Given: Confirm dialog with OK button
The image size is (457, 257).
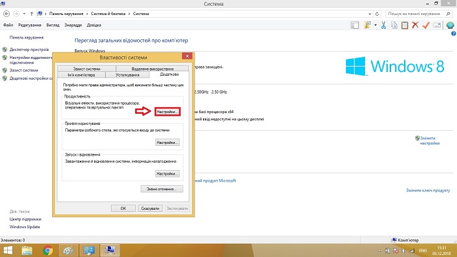Looking at the screenshot, I should (123, 208).
